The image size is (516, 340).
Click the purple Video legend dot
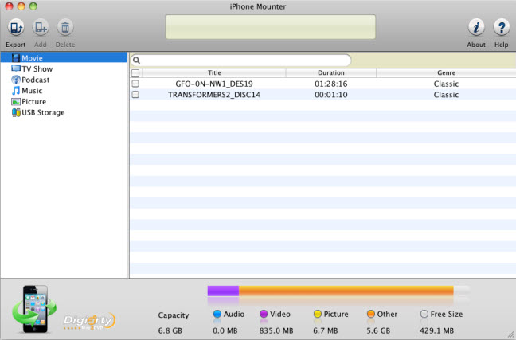click(264, 314)
